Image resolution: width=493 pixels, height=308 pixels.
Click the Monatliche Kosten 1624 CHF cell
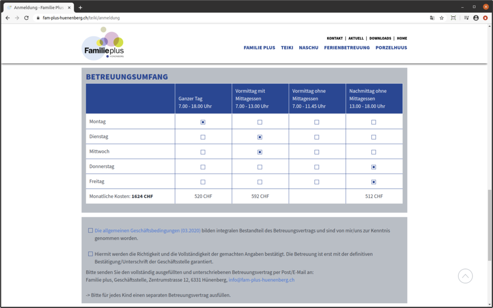coord(130,196)
